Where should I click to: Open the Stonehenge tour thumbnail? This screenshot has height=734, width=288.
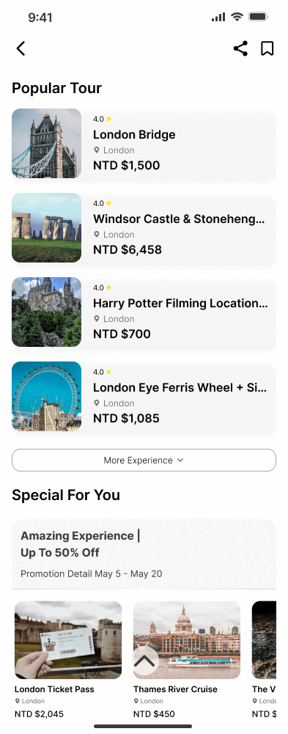click(46, 227)
